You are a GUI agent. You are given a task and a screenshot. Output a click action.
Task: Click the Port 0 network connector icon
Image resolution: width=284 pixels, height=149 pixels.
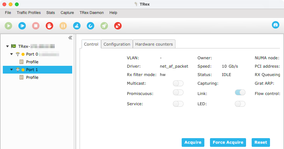(18, 54)
